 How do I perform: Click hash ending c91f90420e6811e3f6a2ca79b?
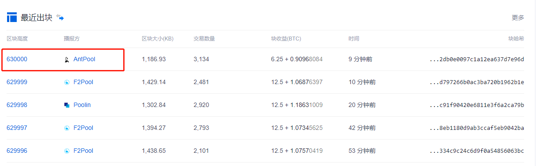pos(477,105)
